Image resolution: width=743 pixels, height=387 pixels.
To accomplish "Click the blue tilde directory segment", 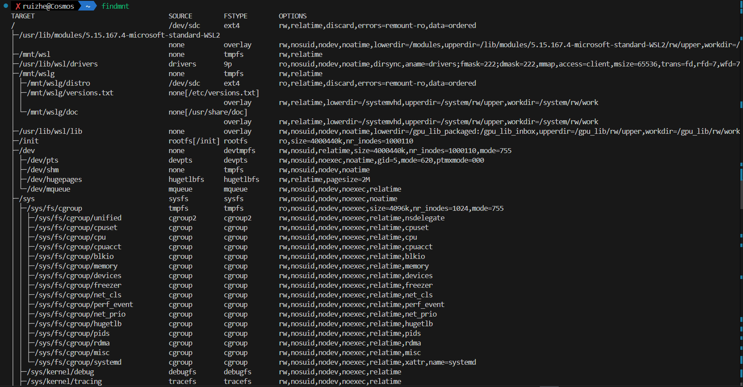I will click(88, 6).
